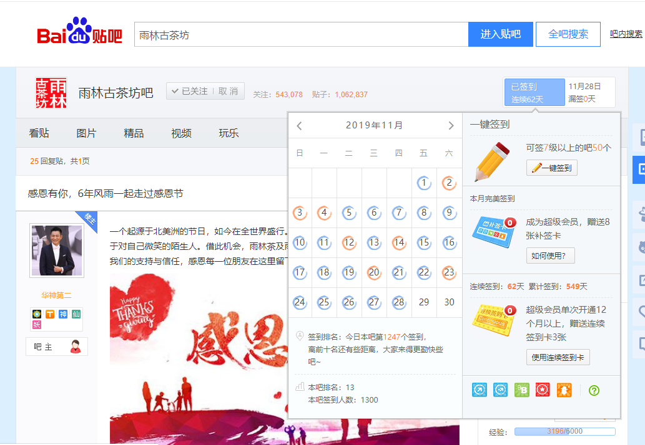Click the pink 妖 user badge
The image size is (645, 445).
click(37, 325)
